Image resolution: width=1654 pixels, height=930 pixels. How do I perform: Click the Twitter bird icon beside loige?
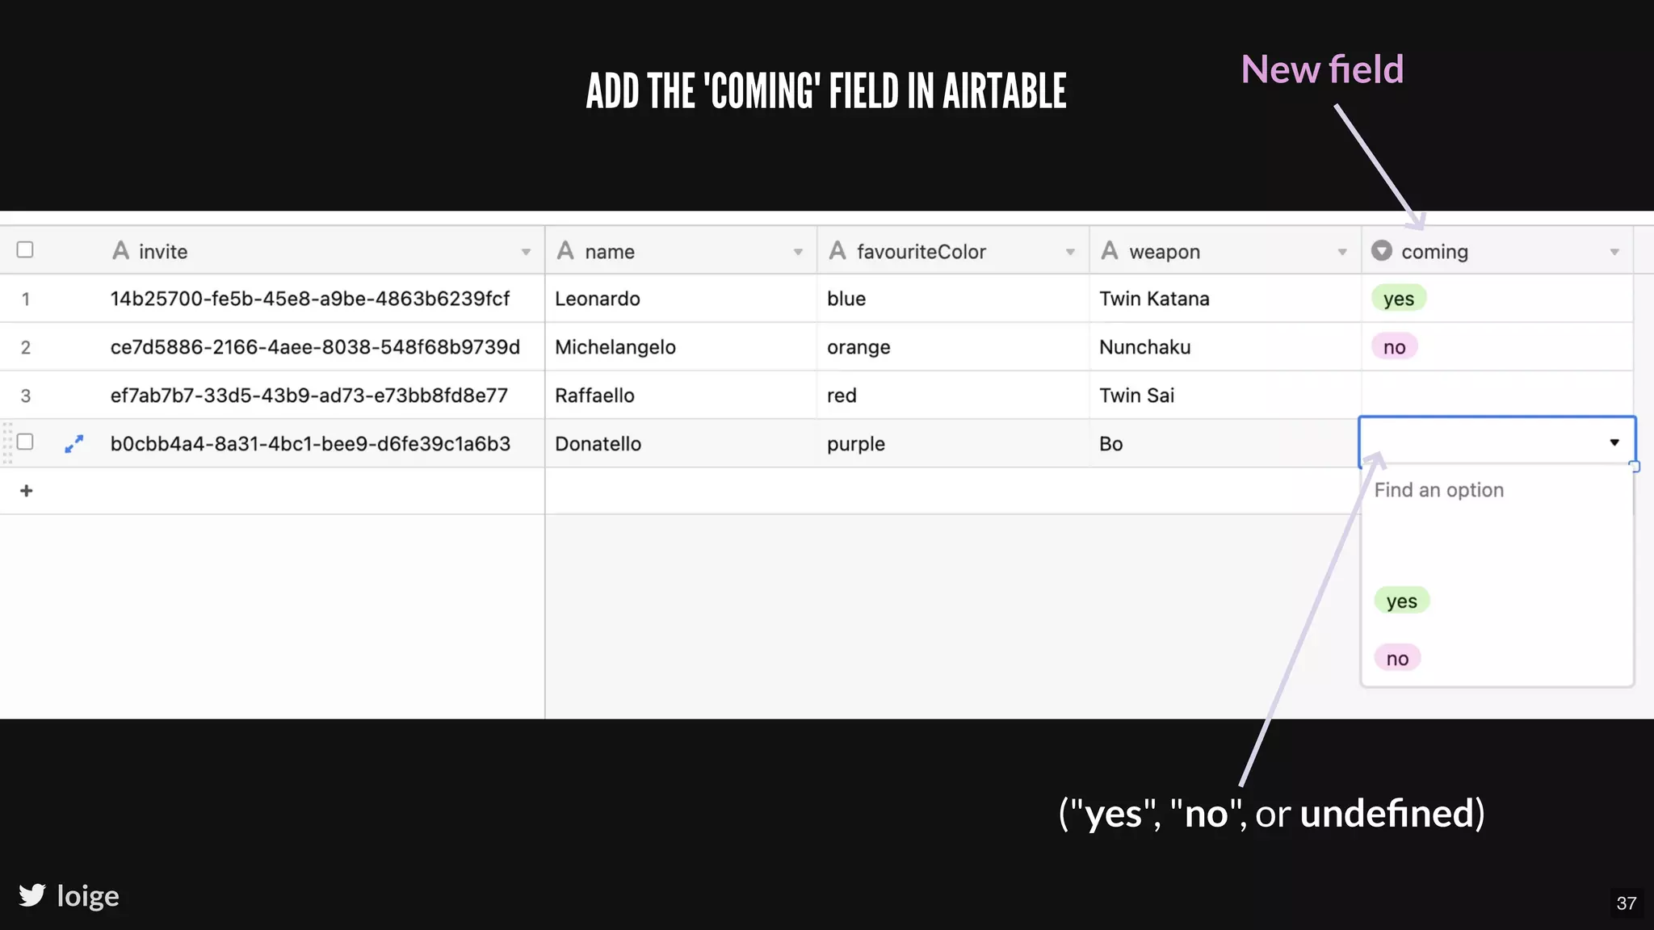point(32,895)
